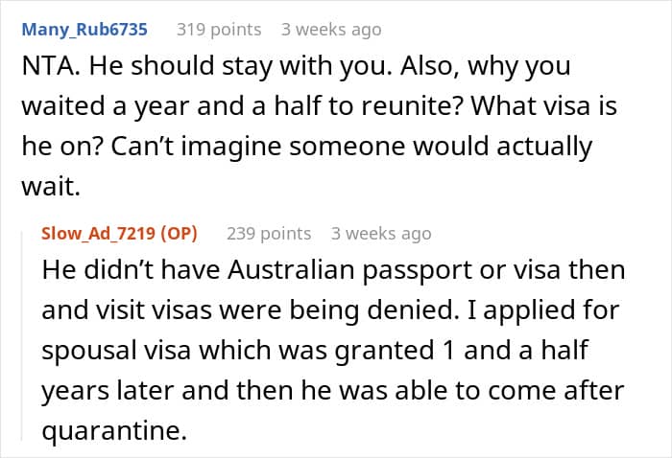Click the 319 points score
The width and height of the screenshot is (672, 458).
pyautogui.click(x=220, y=29)
